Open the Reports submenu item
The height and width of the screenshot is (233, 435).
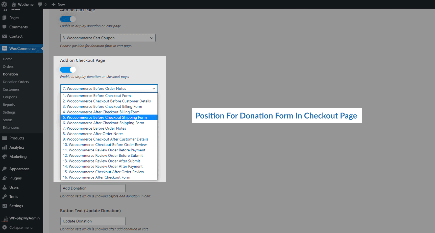9,105
